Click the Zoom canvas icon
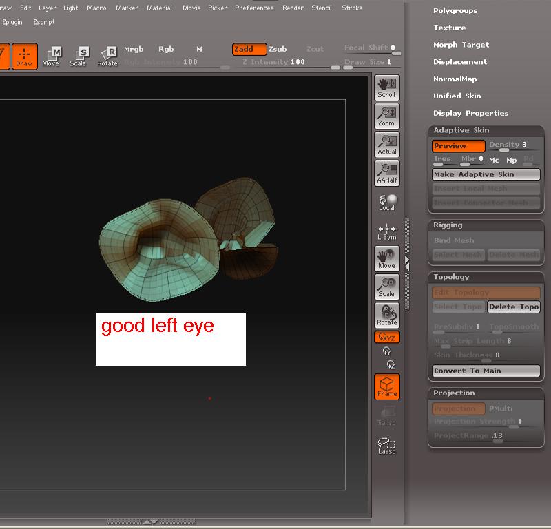Image resolution: width=551 pixels, height=529 pixels. (x=386, y=116)
